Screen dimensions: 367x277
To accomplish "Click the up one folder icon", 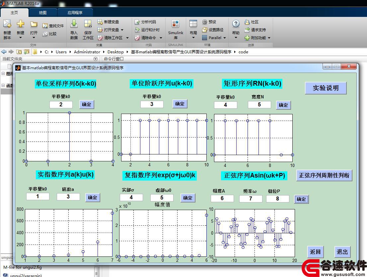I will click(x=19, y=52).
